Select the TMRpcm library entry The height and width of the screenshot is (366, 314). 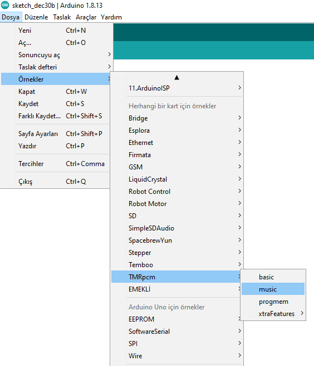click(176, 277)
